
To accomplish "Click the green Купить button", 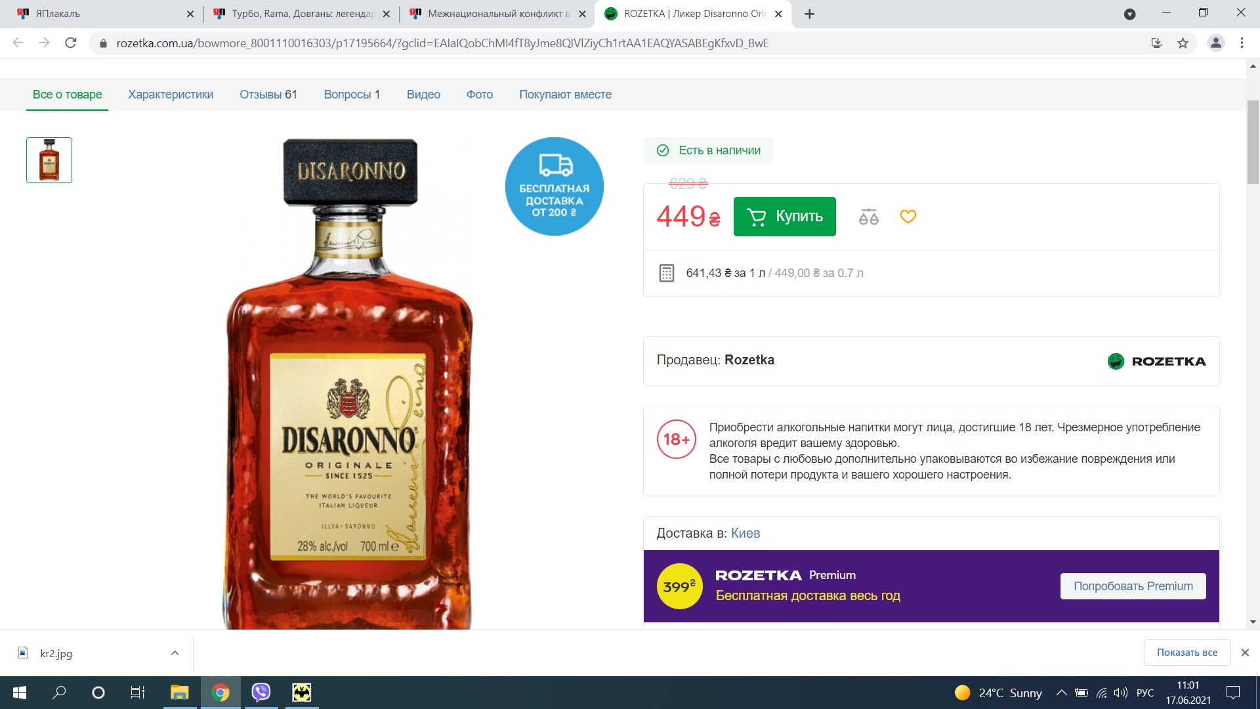I will 785,217.
